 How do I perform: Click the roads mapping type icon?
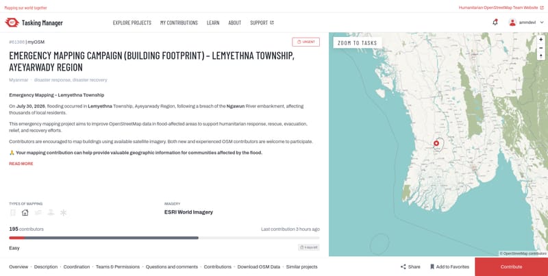pyautogui.click(x=12, y=212)
